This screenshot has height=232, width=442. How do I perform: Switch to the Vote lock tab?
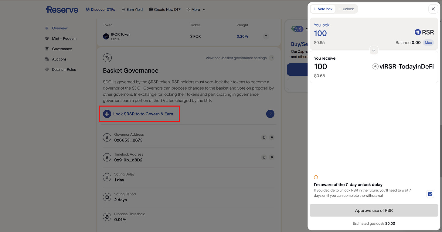coord(323,9)
